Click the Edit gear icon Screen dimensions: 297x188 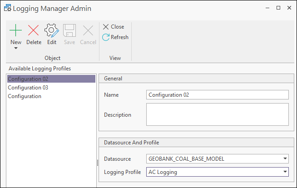52,31
